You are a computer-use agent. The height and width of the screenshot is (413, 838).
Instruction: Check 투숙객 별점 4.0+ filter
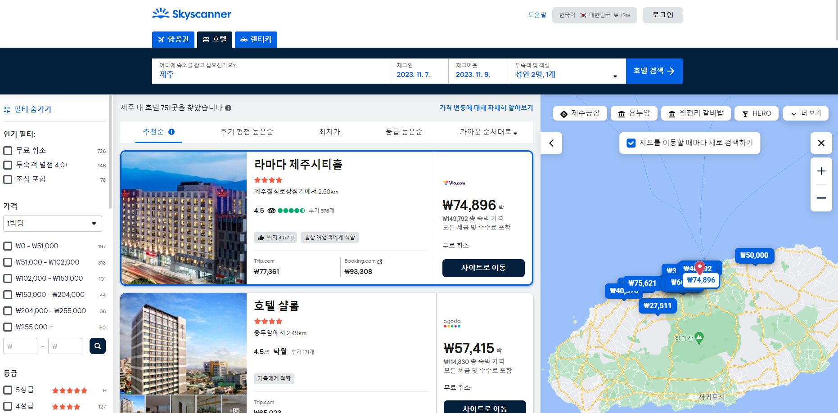[8, 165]
